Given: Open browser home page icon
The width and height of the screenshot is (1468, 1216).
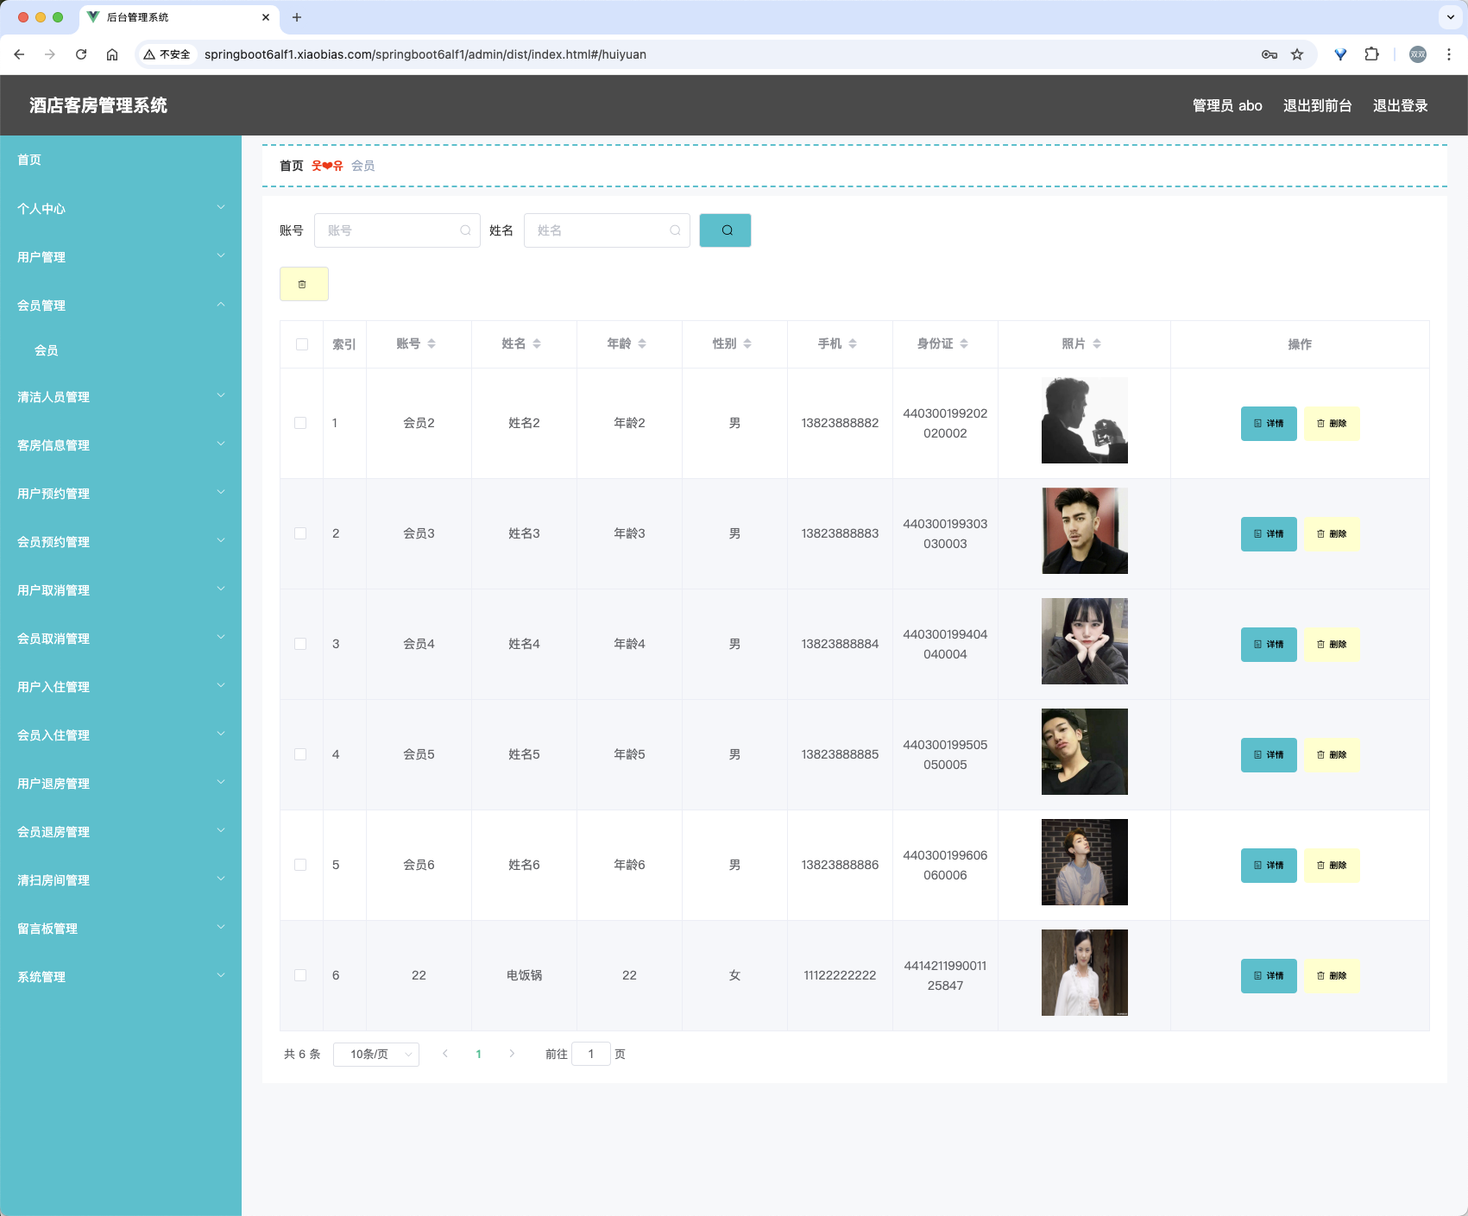Looking at the screenshot, I should click(112, 54).
